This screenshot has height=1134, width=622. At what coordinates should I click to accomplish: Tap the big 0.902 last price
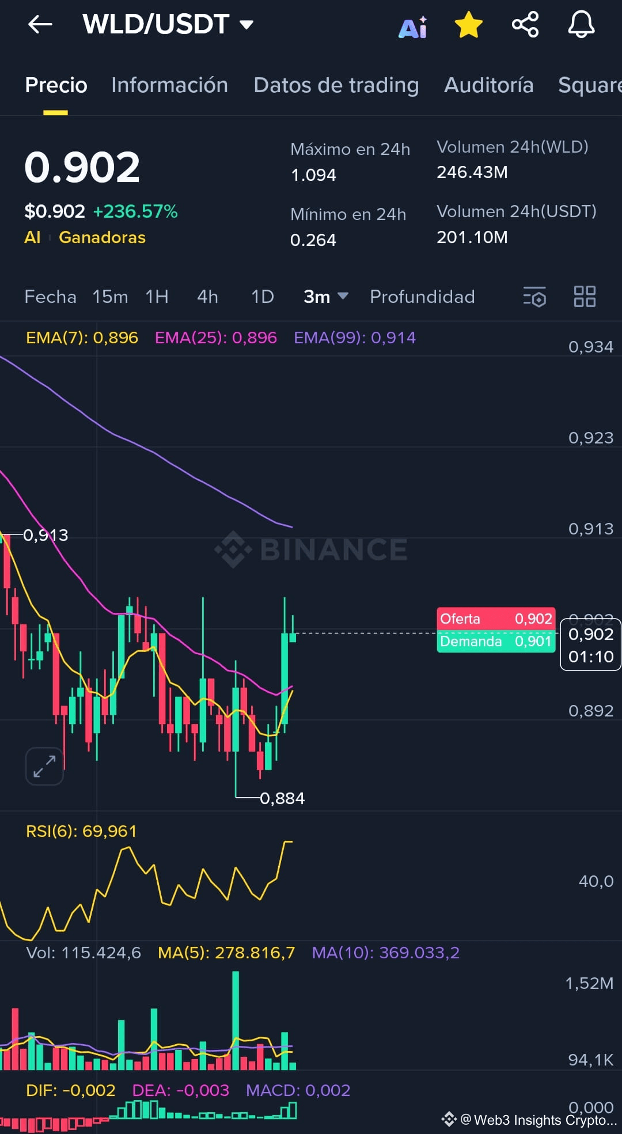pyautogui.click(x=82, y=168)
